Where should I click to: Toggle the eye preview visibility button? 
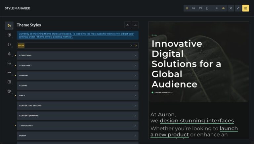223,8
